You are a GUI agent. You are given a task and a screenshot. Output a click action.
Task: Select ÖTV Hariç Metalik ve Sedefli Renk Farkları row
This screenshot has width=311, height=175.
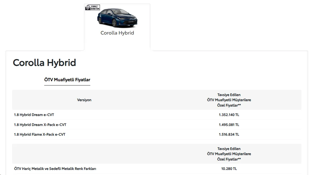(x=157, y=169)
